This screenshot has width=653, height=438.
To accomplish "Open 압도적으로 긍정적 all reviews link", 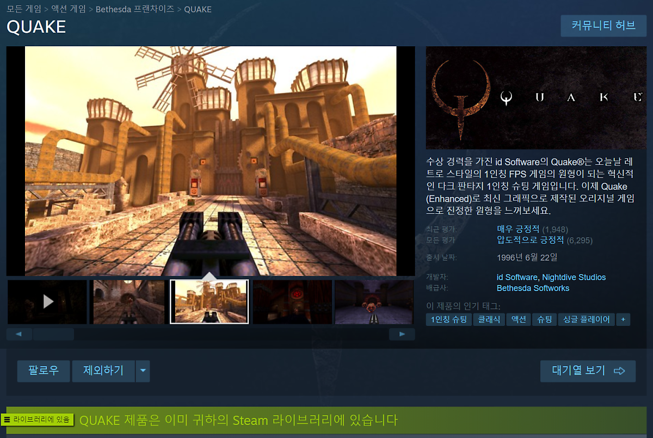I will [x=531, y=240].
